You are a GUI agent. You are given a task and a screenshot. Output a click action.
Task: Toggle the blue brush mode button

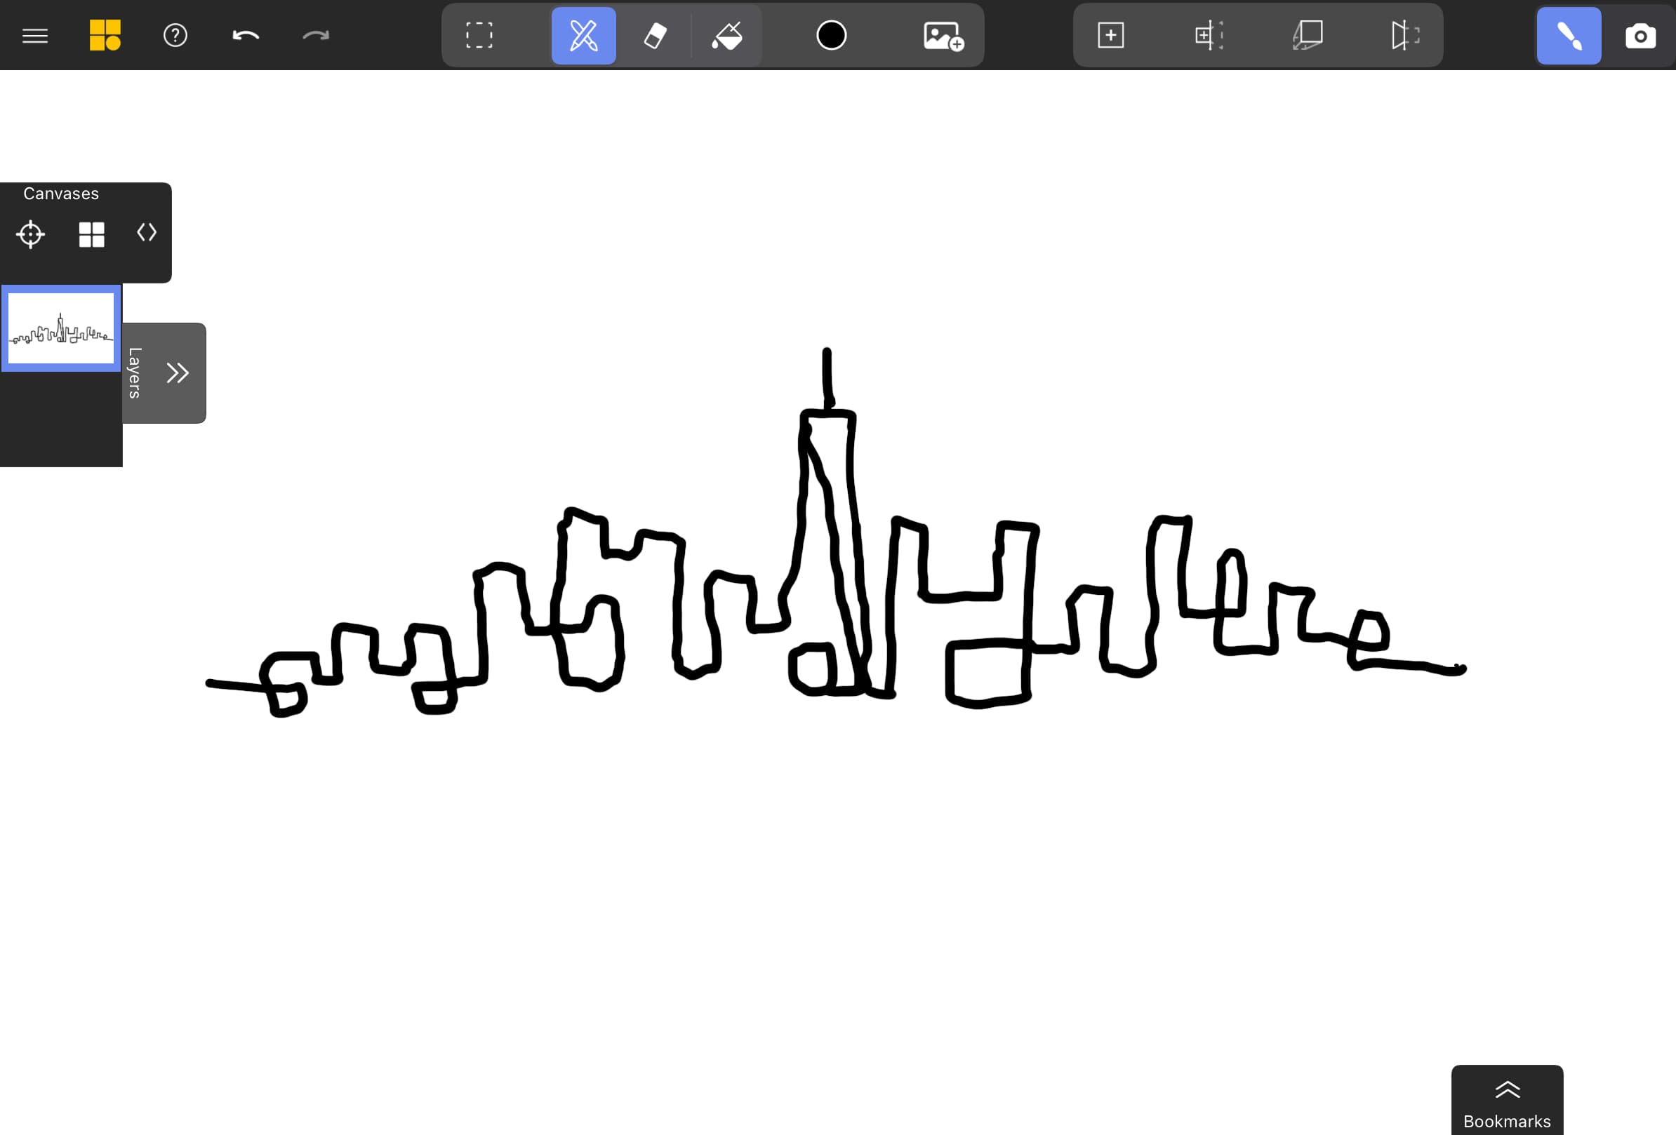pos(1569,35)
